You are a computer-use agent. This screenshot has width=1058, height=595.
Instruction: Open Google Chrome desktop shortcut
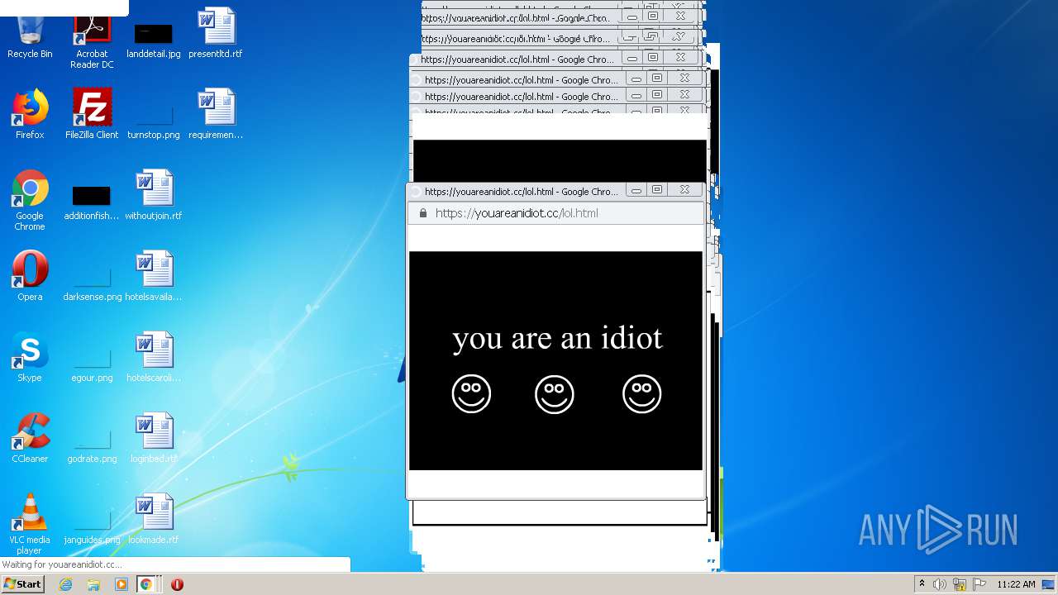(30, 200)
